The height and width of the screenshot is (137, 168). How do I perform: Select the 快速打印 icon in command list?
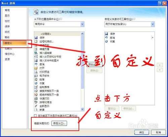pos(36,98)
